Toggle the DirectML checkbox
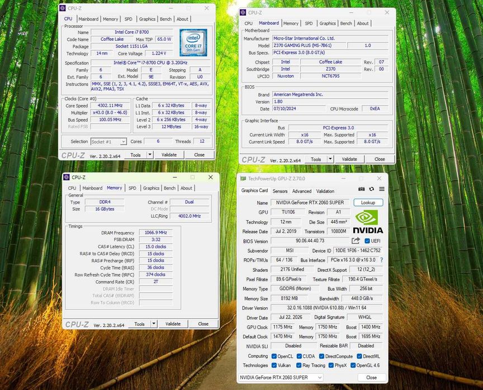Image resolution: width=483 pixels, height=390 pixels. [359, 356]
